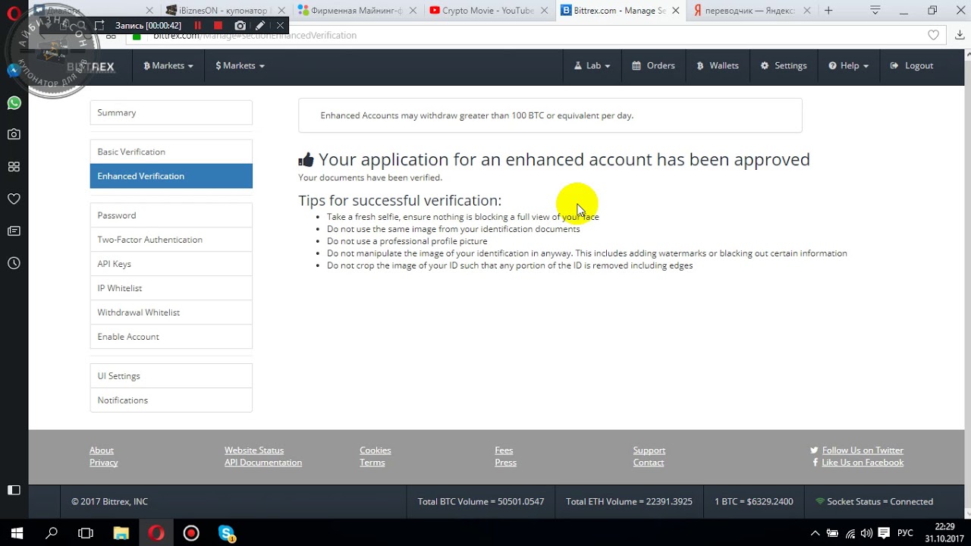Open UI Settings section

point(171,376)
